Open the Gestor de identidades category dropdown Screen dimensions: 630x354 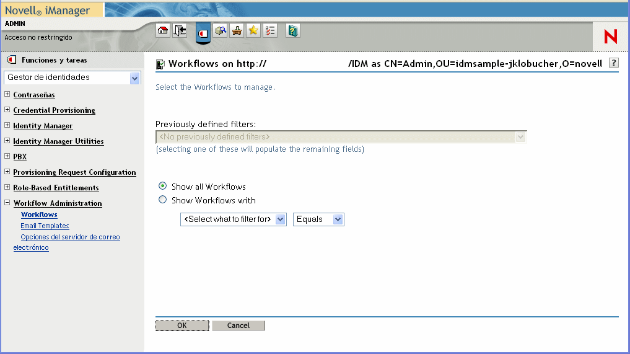(72, 77)
